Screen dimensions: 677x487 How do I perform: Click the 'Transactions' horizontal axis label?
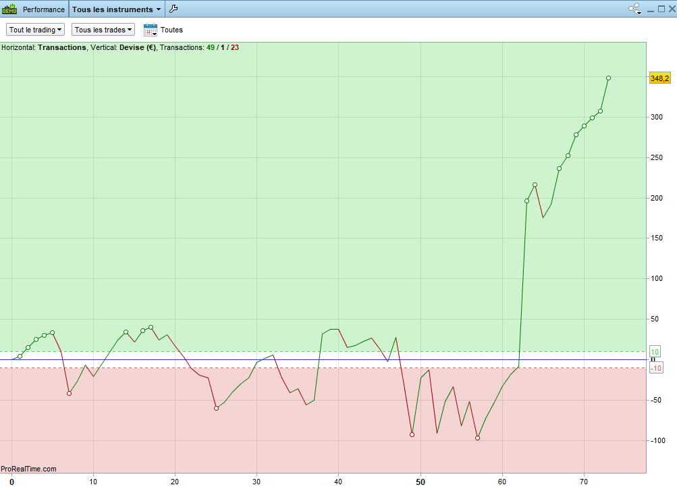pos(61,47)
